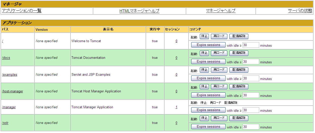Undeploy (配備解除) the /host-manager application
315x133 pixels.
[x=239, y=87]
